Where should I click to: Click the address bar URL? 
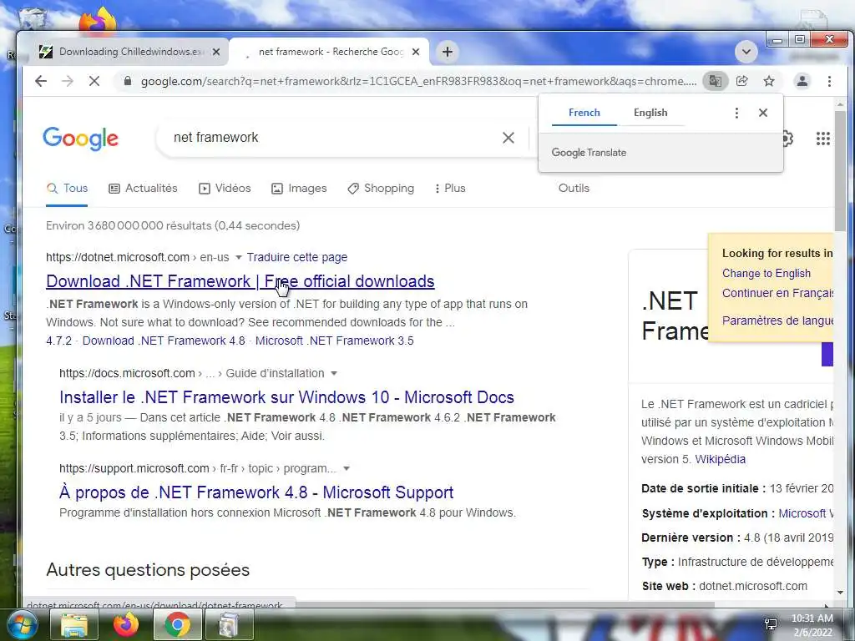(x=418, y=81)
